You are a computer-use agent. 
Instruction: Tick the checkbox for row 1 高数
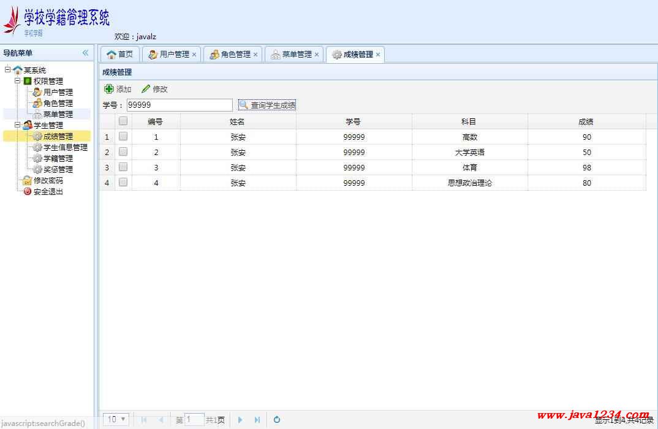pos(123,137)
